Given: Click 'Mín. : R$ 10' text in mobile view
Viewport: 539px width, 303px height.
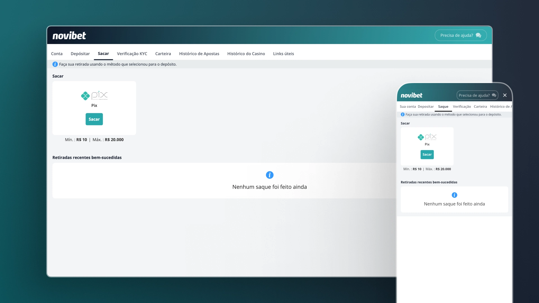Looking at the screenshot, I should click(412, 169).
